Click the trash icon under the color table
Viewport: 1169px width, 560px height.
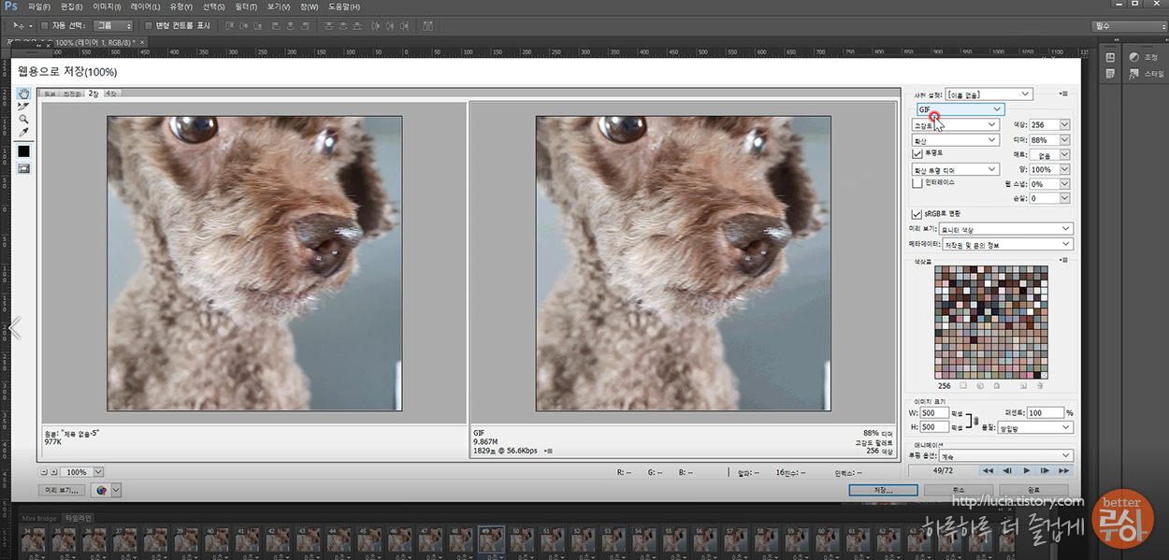1039,385
